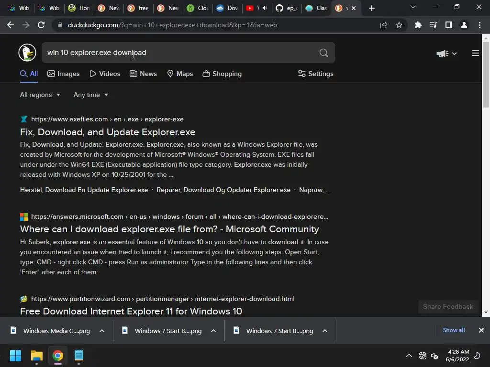Switch to the GitHub ep_ tab
This screenshot has width=490, height=367.
287,8
